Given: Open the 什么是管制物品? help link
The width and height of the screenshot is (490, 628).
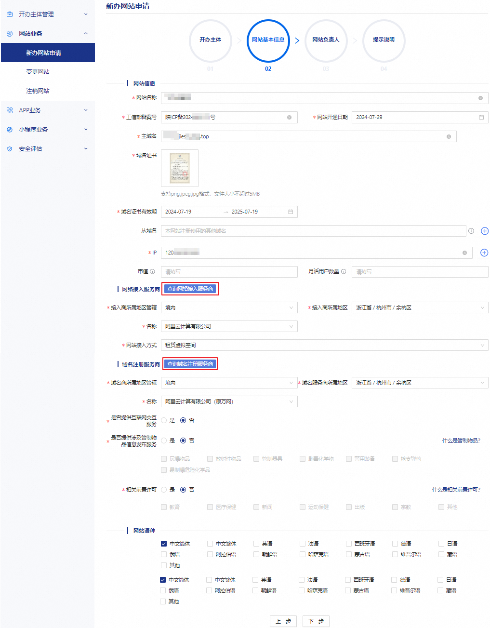Looking at the screenshot, I should 461,441.
